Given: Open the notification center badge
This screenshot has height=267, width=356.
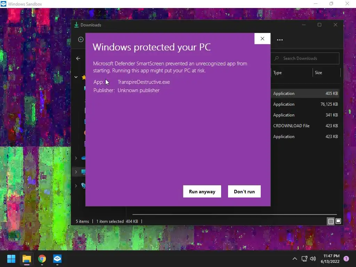Looking at the screenshot, I should coord(346,258).
